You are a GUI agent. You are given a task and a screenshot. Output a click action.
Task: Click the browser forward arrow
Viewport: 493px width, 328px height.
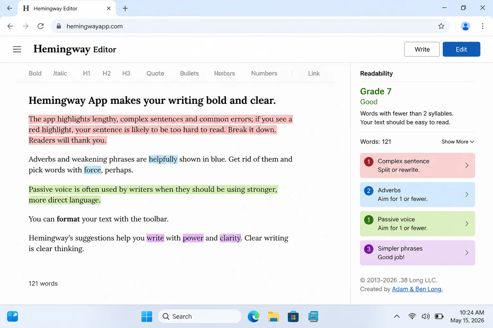(25, 26)
